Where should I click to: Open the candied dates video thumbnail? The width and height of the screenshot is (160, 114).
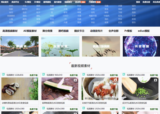coord(20,89)
